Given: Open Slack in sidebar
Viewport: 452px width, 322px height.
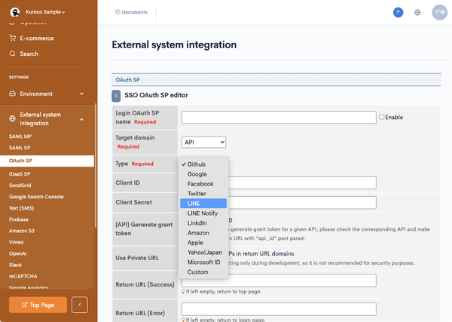Looking at the screenshot, I should click(15, 265).
